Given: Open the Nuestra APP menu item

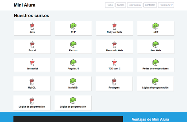Looking at the screenshot, I should point(166,5).
